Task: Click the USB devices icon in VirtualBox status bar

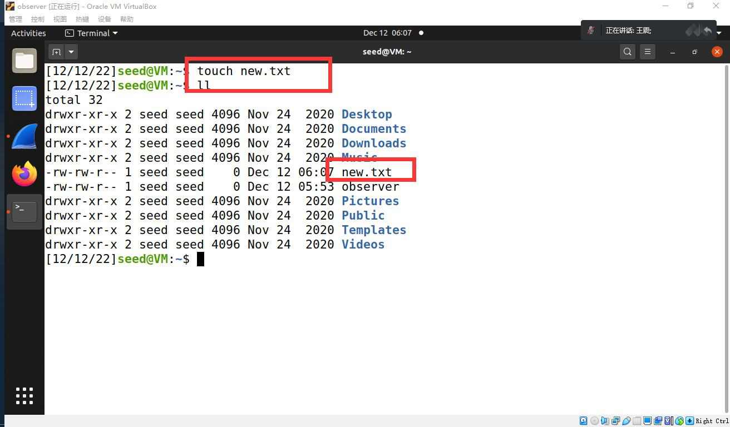Action: click(x=627, y=421)
